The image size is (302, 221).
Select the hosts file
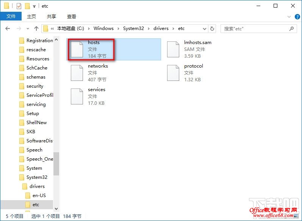tap(114, 49)
